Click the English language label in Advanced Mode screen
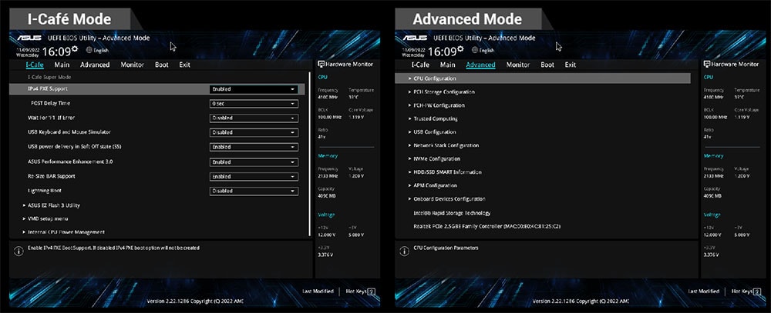The image size is (771, 313). (x=487, y=50)
